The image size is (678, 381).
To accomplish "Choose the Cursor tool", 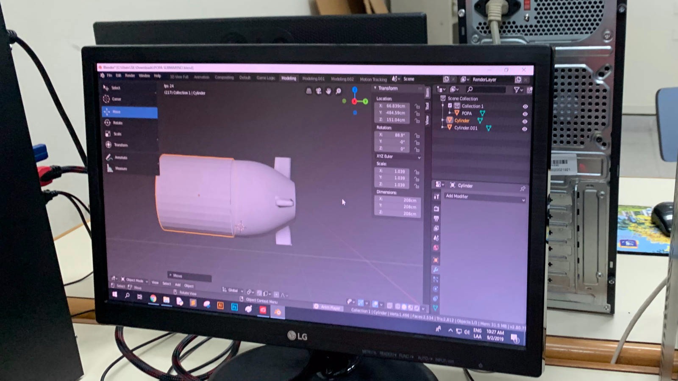I will 129,99.
